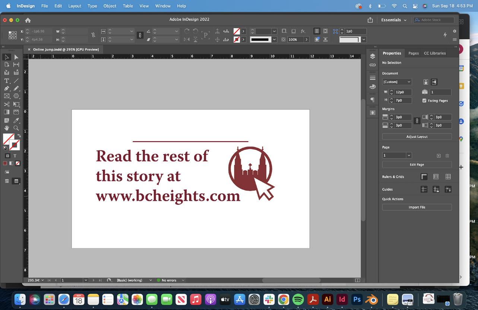Click the document width field 12p0

403,92
